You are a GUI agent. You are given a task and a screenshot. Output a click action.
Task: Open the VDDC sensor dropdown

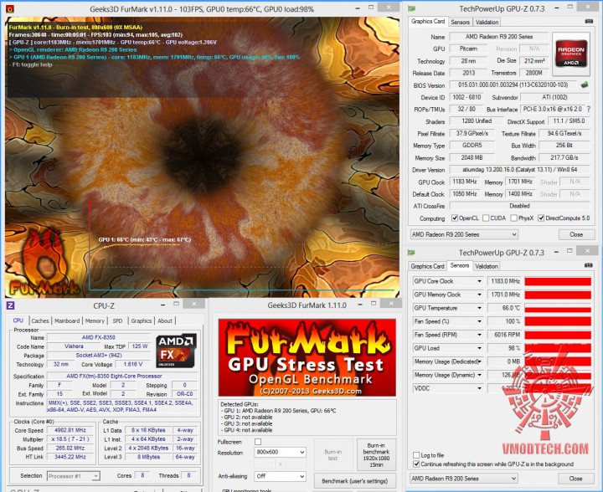[479, 389]
